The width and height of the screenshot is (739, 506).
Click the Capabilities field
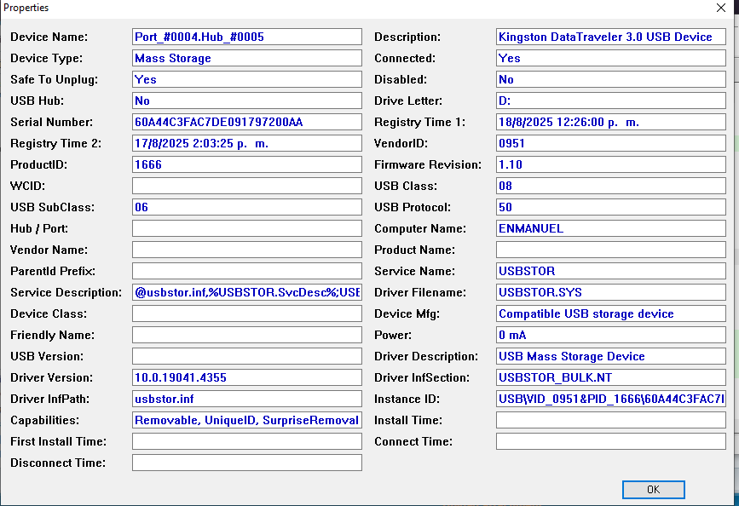point(247,420)
